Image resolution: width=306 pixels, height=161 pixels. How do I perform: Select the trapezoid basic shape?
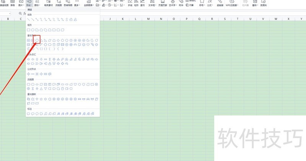point(54,41)
